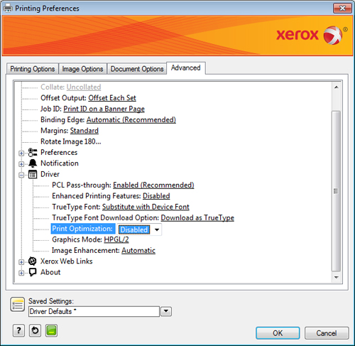Screen dimensions: 355x346
Task: Click the scrollbar up arrow
Action: point(336,87)
